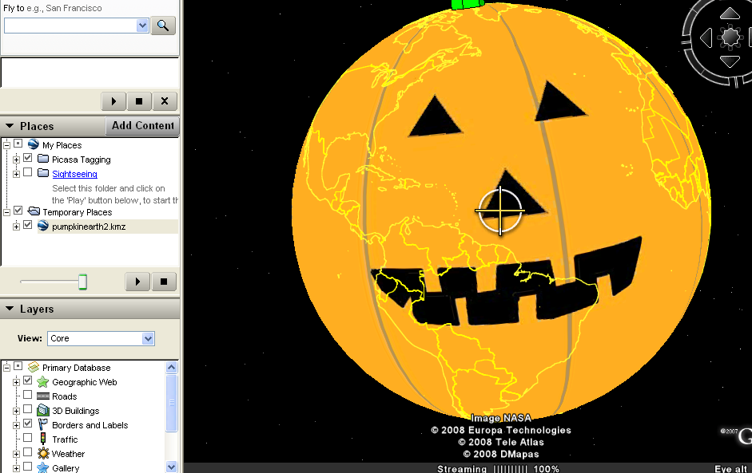752x473 pixels.
Task: Click the navigation compass center button
Action: tap(730, 37)
